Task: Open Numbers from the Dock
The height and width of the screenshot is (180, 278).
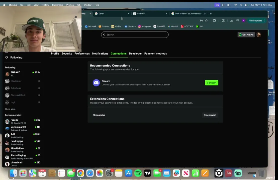Action: (195, 173)
